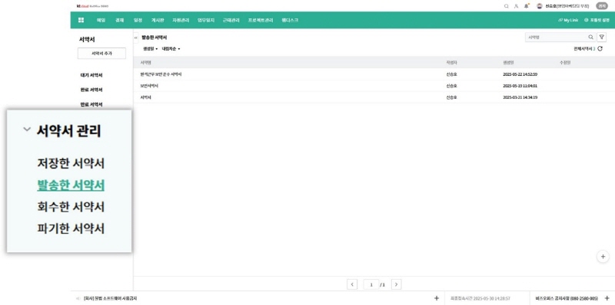Open the 자원관리 menu
The width and height of the screenshot is (615, 305).
coord(181,20)
